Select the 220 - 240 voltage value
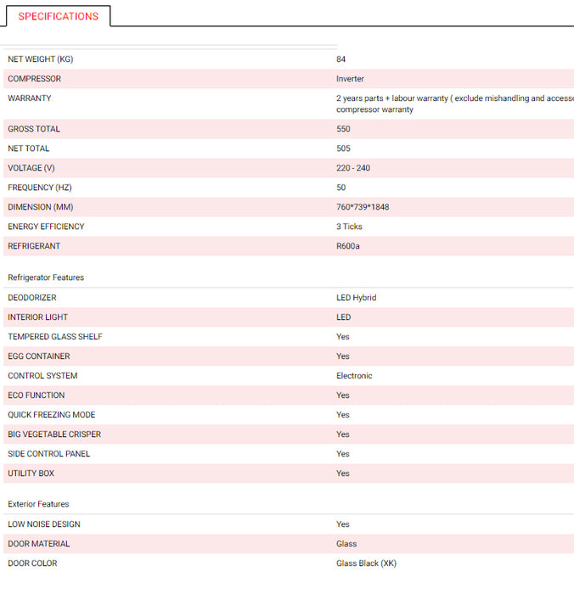This screenshot has height=594, width=574. click(353, 168)
